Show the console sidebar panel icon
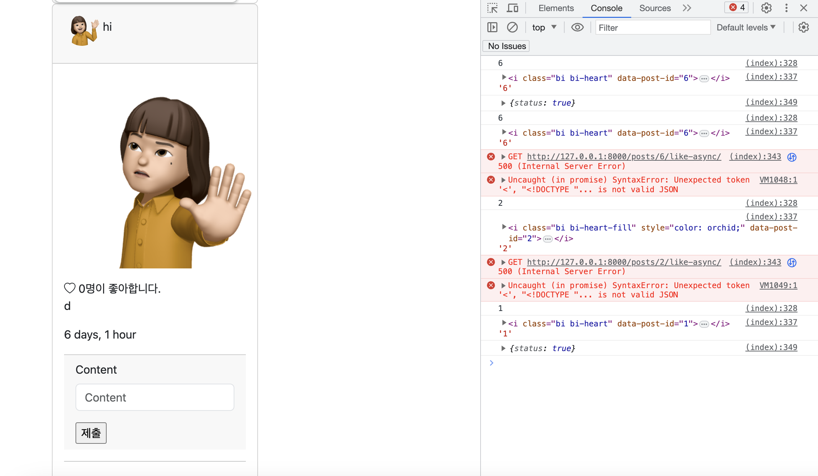The image size is (818, 476). (x=492, y=27)
